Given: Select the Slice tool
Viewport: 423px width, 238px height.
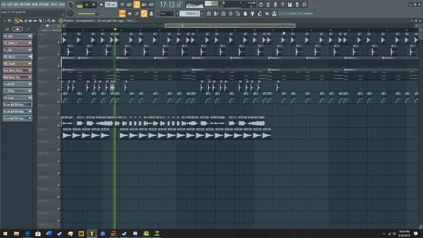Looking at the screenshot, I should pos(40,20).
